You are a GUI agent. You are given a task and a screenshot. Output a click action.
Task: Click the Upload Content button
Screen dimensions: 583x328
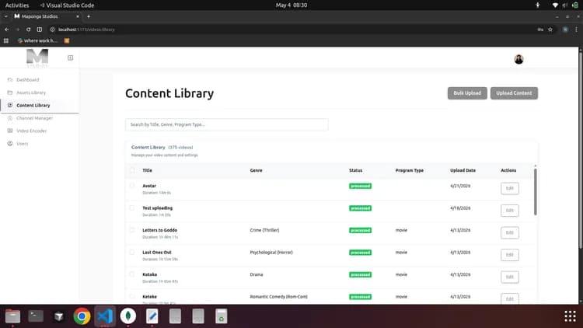514,93
